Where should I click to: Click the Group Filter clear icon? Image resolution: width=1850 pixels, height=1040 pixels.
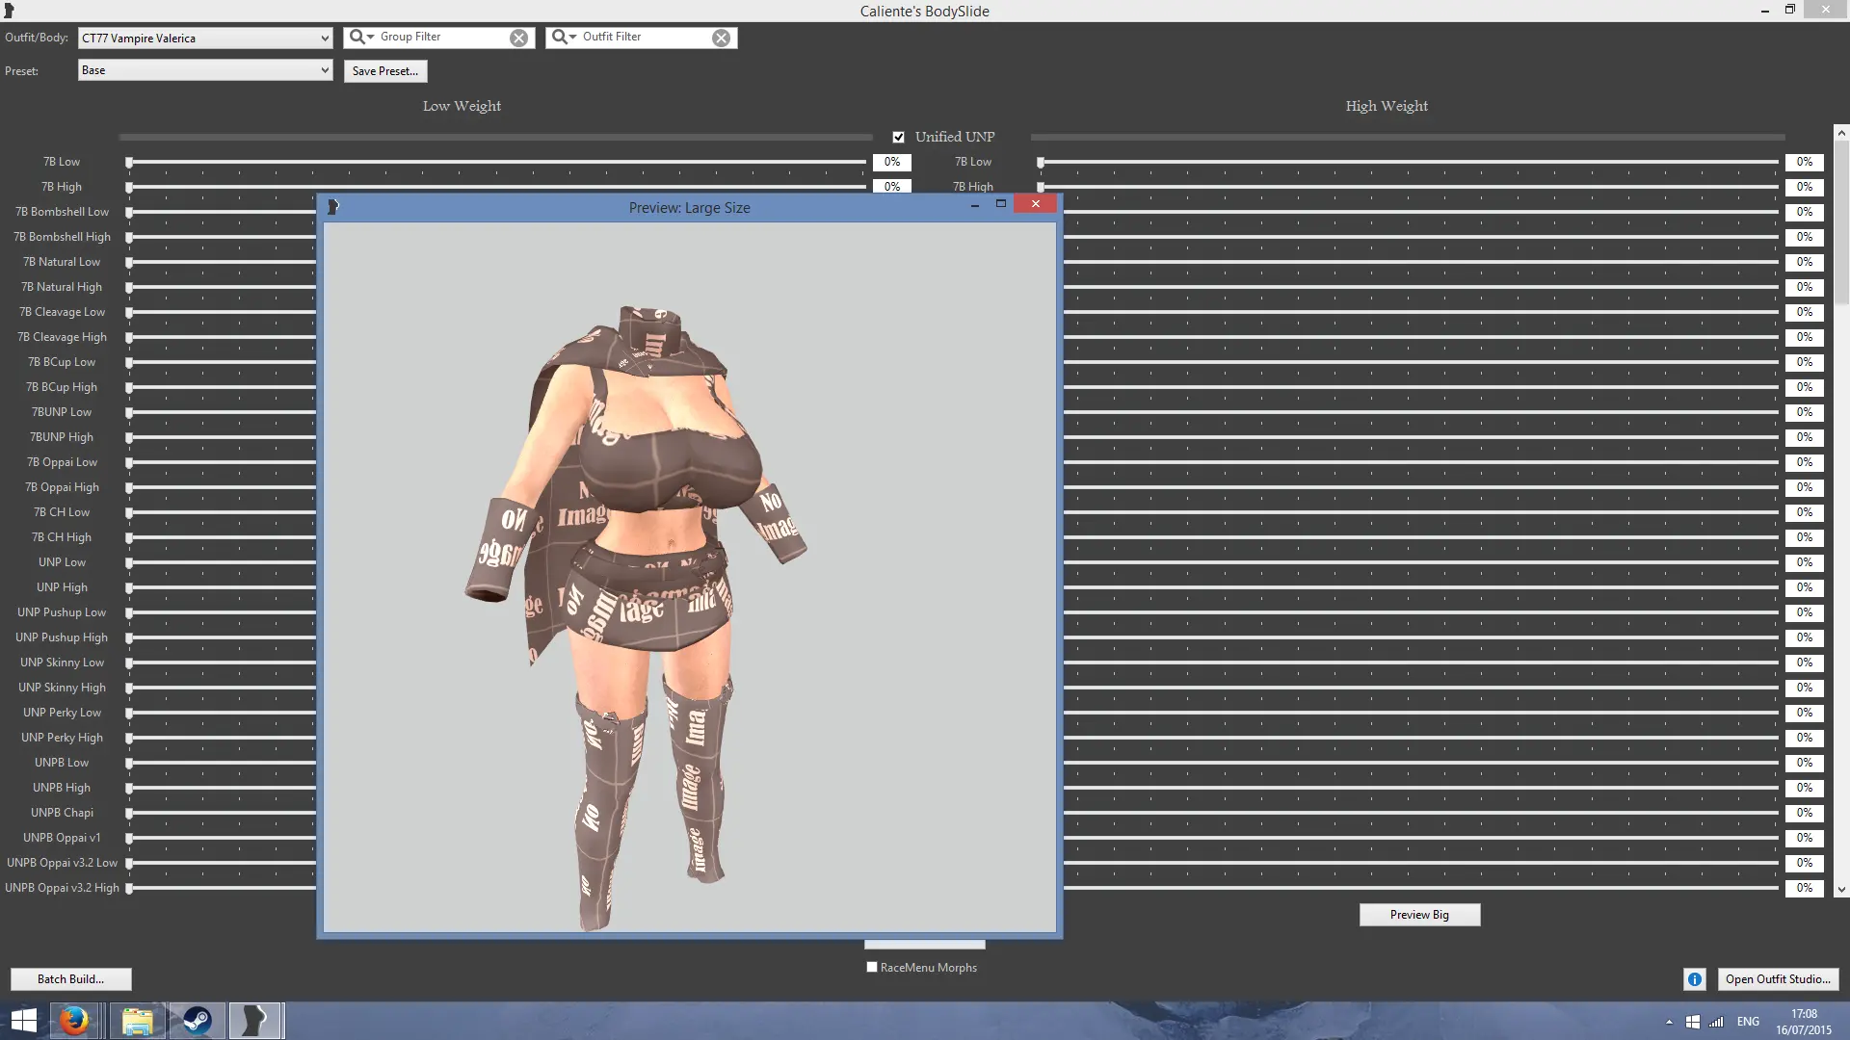click(518, 37)
